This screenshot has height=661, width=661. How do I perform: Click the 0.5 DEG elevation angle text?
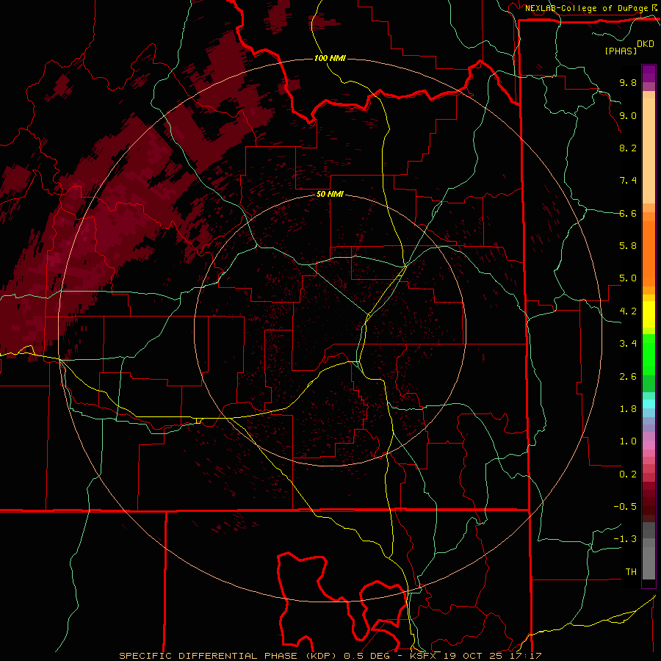[366, 656]
